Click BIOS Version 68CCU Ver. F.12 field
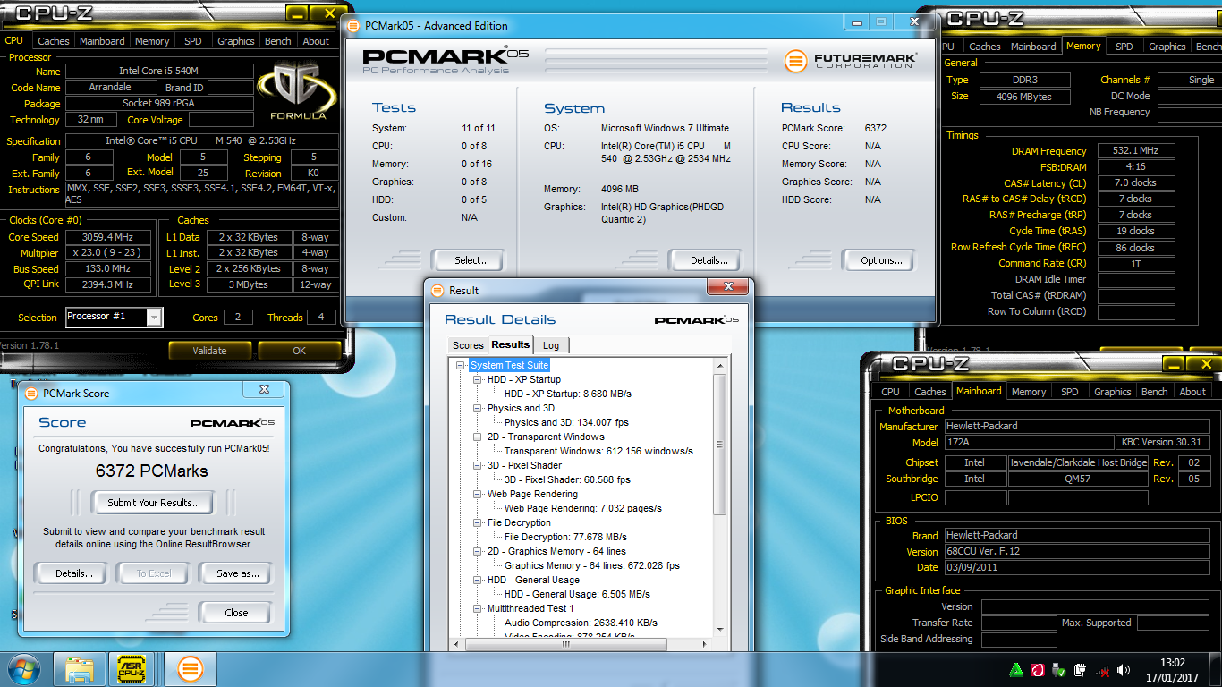Viewport: 1222px width, 687px height. tap(1077, 551)
